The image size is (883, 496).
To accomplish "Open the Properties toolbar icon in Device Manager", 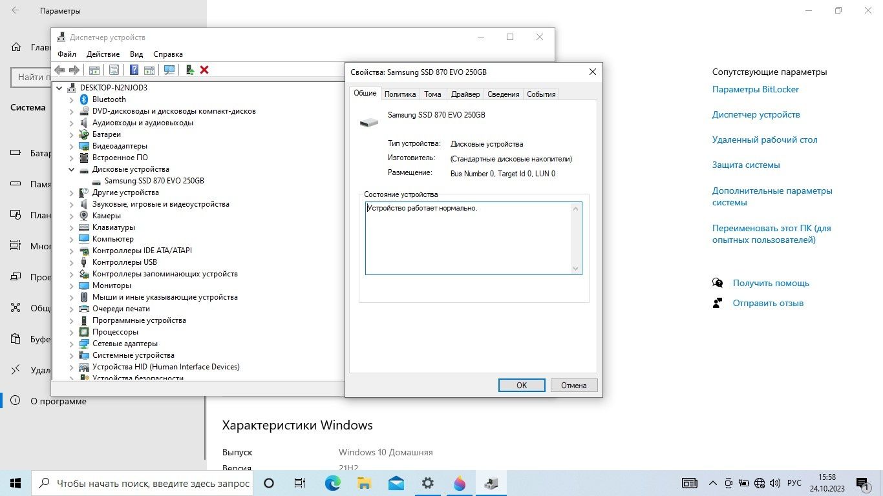I will coord(114,70).
